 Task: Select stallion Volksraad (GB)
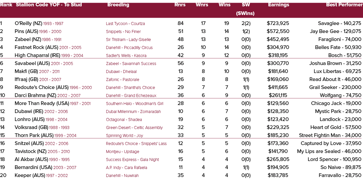coord(31,127)
